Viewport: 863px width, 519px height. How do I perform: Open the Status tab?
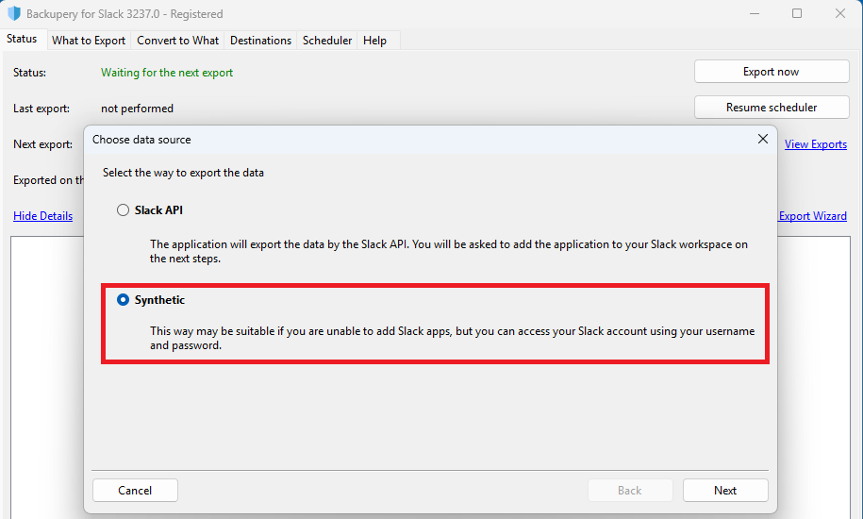22,39
